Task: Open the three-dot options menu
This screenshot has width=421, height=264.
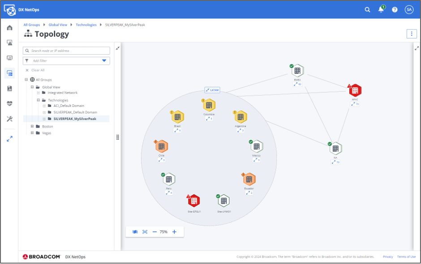Action: (x=411, y=34)
